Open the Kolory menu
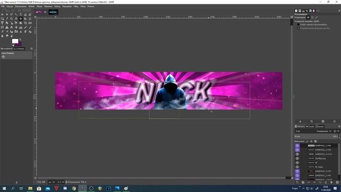 pyautogui.click(x=57, y=6)
